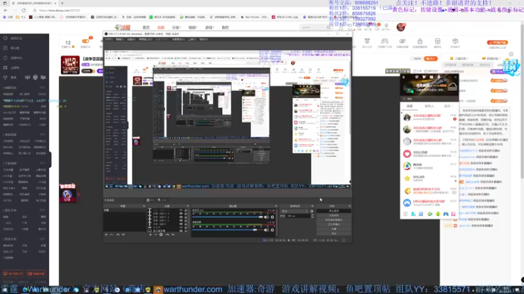This screenshot has width=524, height=294.
Task: Adjust transition duration stepper arrows
Action: pyautogui.click(x=312, y=216)
